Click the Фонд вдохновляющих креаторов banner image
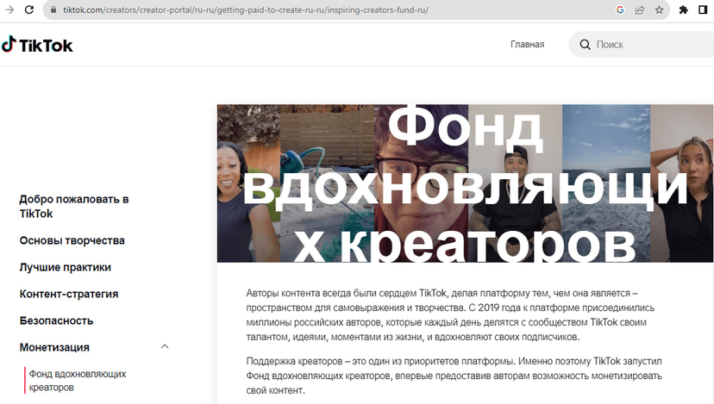The width and height of the screenshot is (714, 404). (465, 183)
